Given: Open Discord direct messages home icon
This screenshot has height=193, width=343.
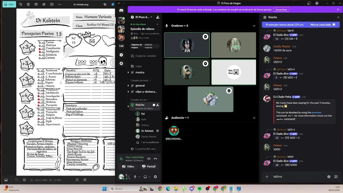Looking at the screenshot, I should [121, 10].
